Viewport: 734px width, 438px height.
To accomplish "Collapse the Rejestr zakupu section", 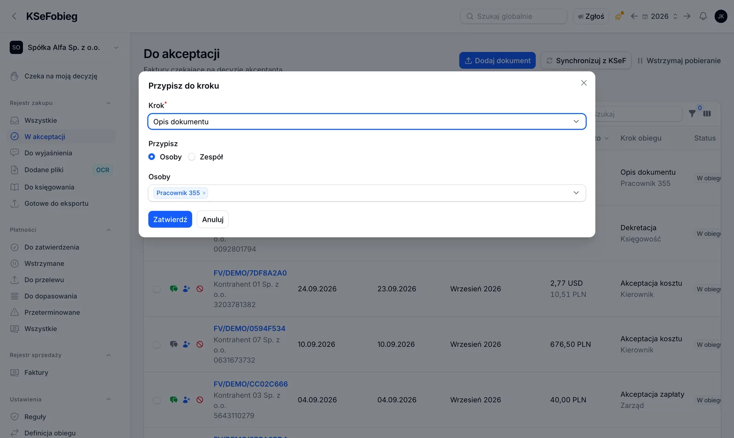I will 109,103.
